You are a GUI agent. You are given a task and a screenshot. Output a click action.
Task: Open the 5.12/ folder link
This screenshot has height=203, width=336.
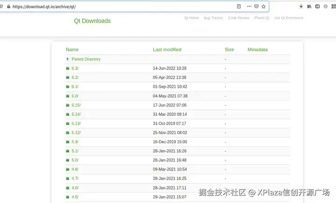(x=76, y=133)
